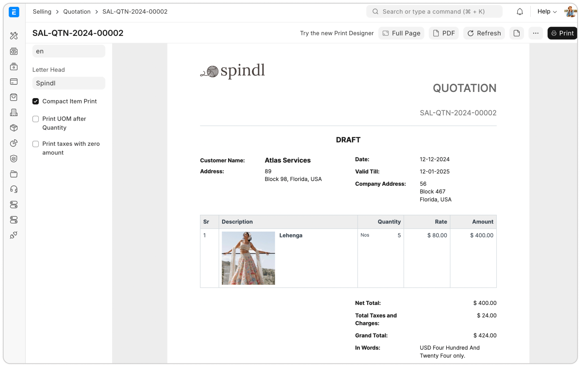Image resolution: width=580 pixels, height=366 pixels.
Task: Click Try the new Print Designer link
Action: (x=337, y=33)
